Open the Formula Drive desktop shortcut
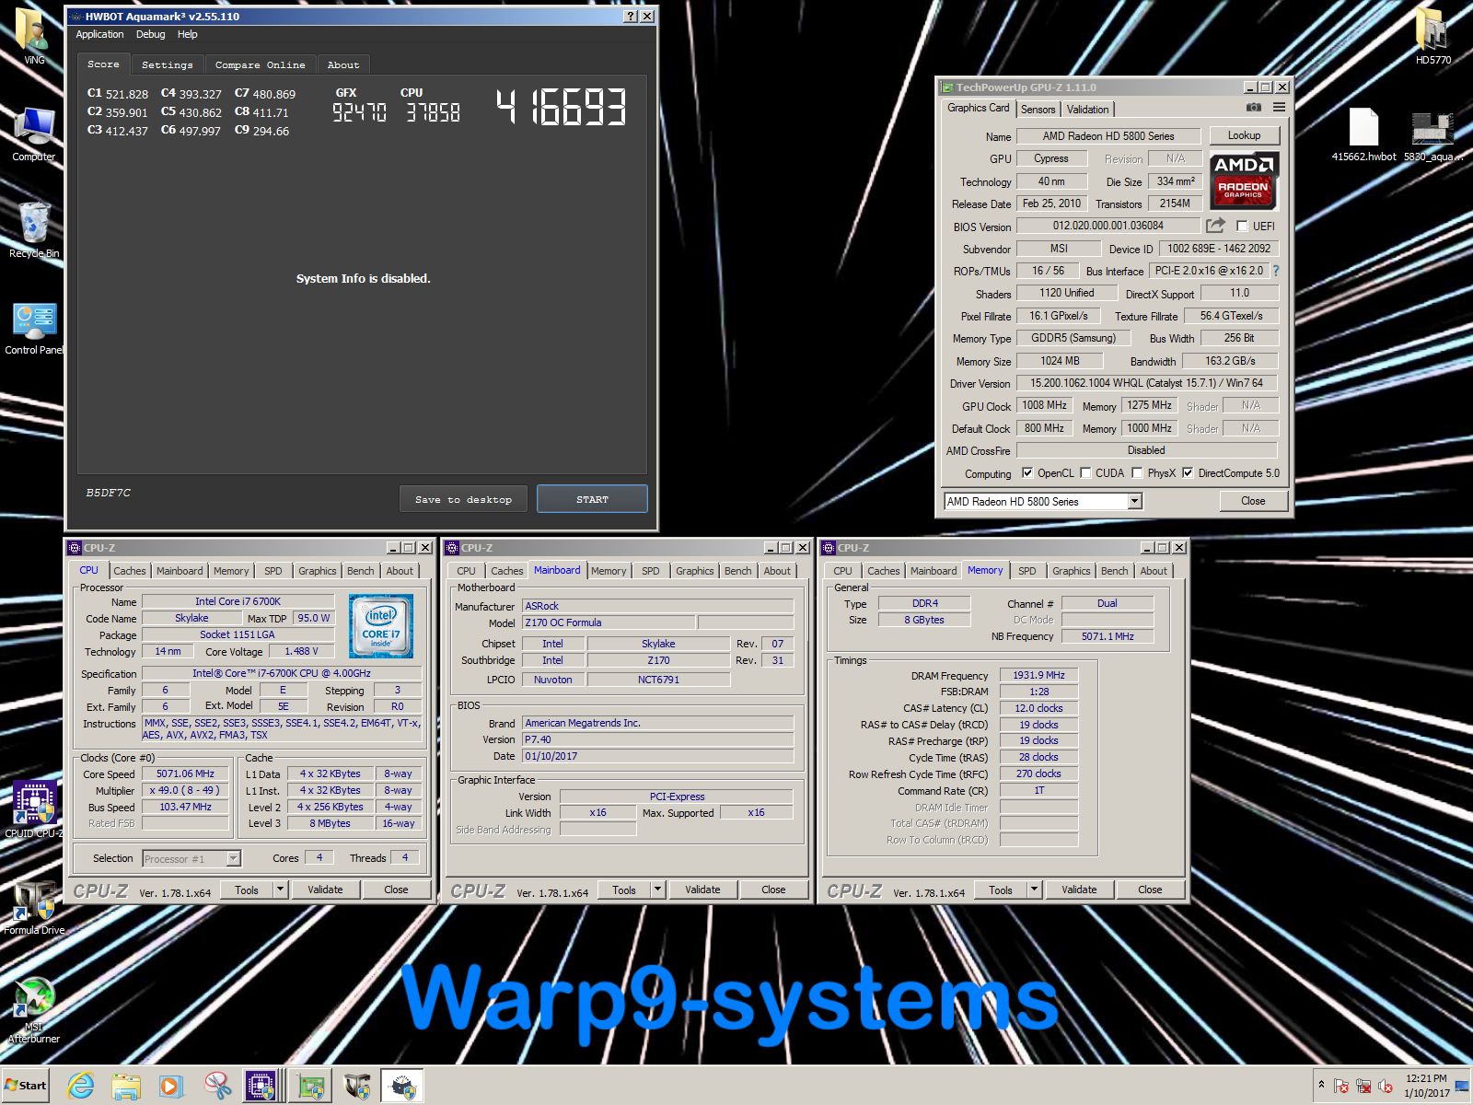1473x1105 pixels. (34, 907)
